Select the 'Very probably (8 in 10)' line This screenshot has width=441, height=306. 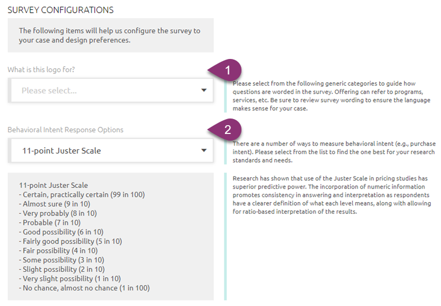point(60,213)
